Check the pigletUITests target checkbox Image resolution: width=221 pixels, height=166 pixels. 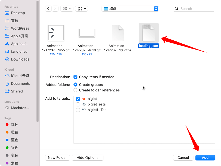click(x=78, y=110)
